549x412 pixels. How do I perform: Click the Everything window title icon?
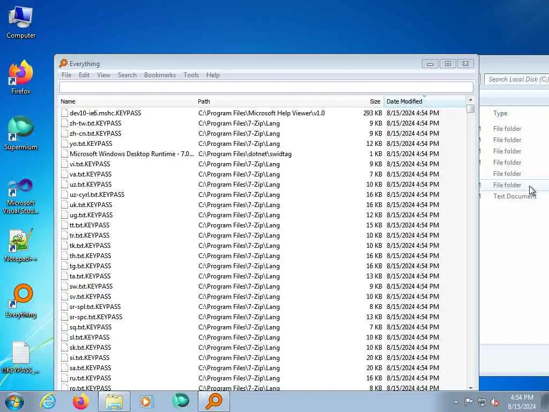pos(63,63)
